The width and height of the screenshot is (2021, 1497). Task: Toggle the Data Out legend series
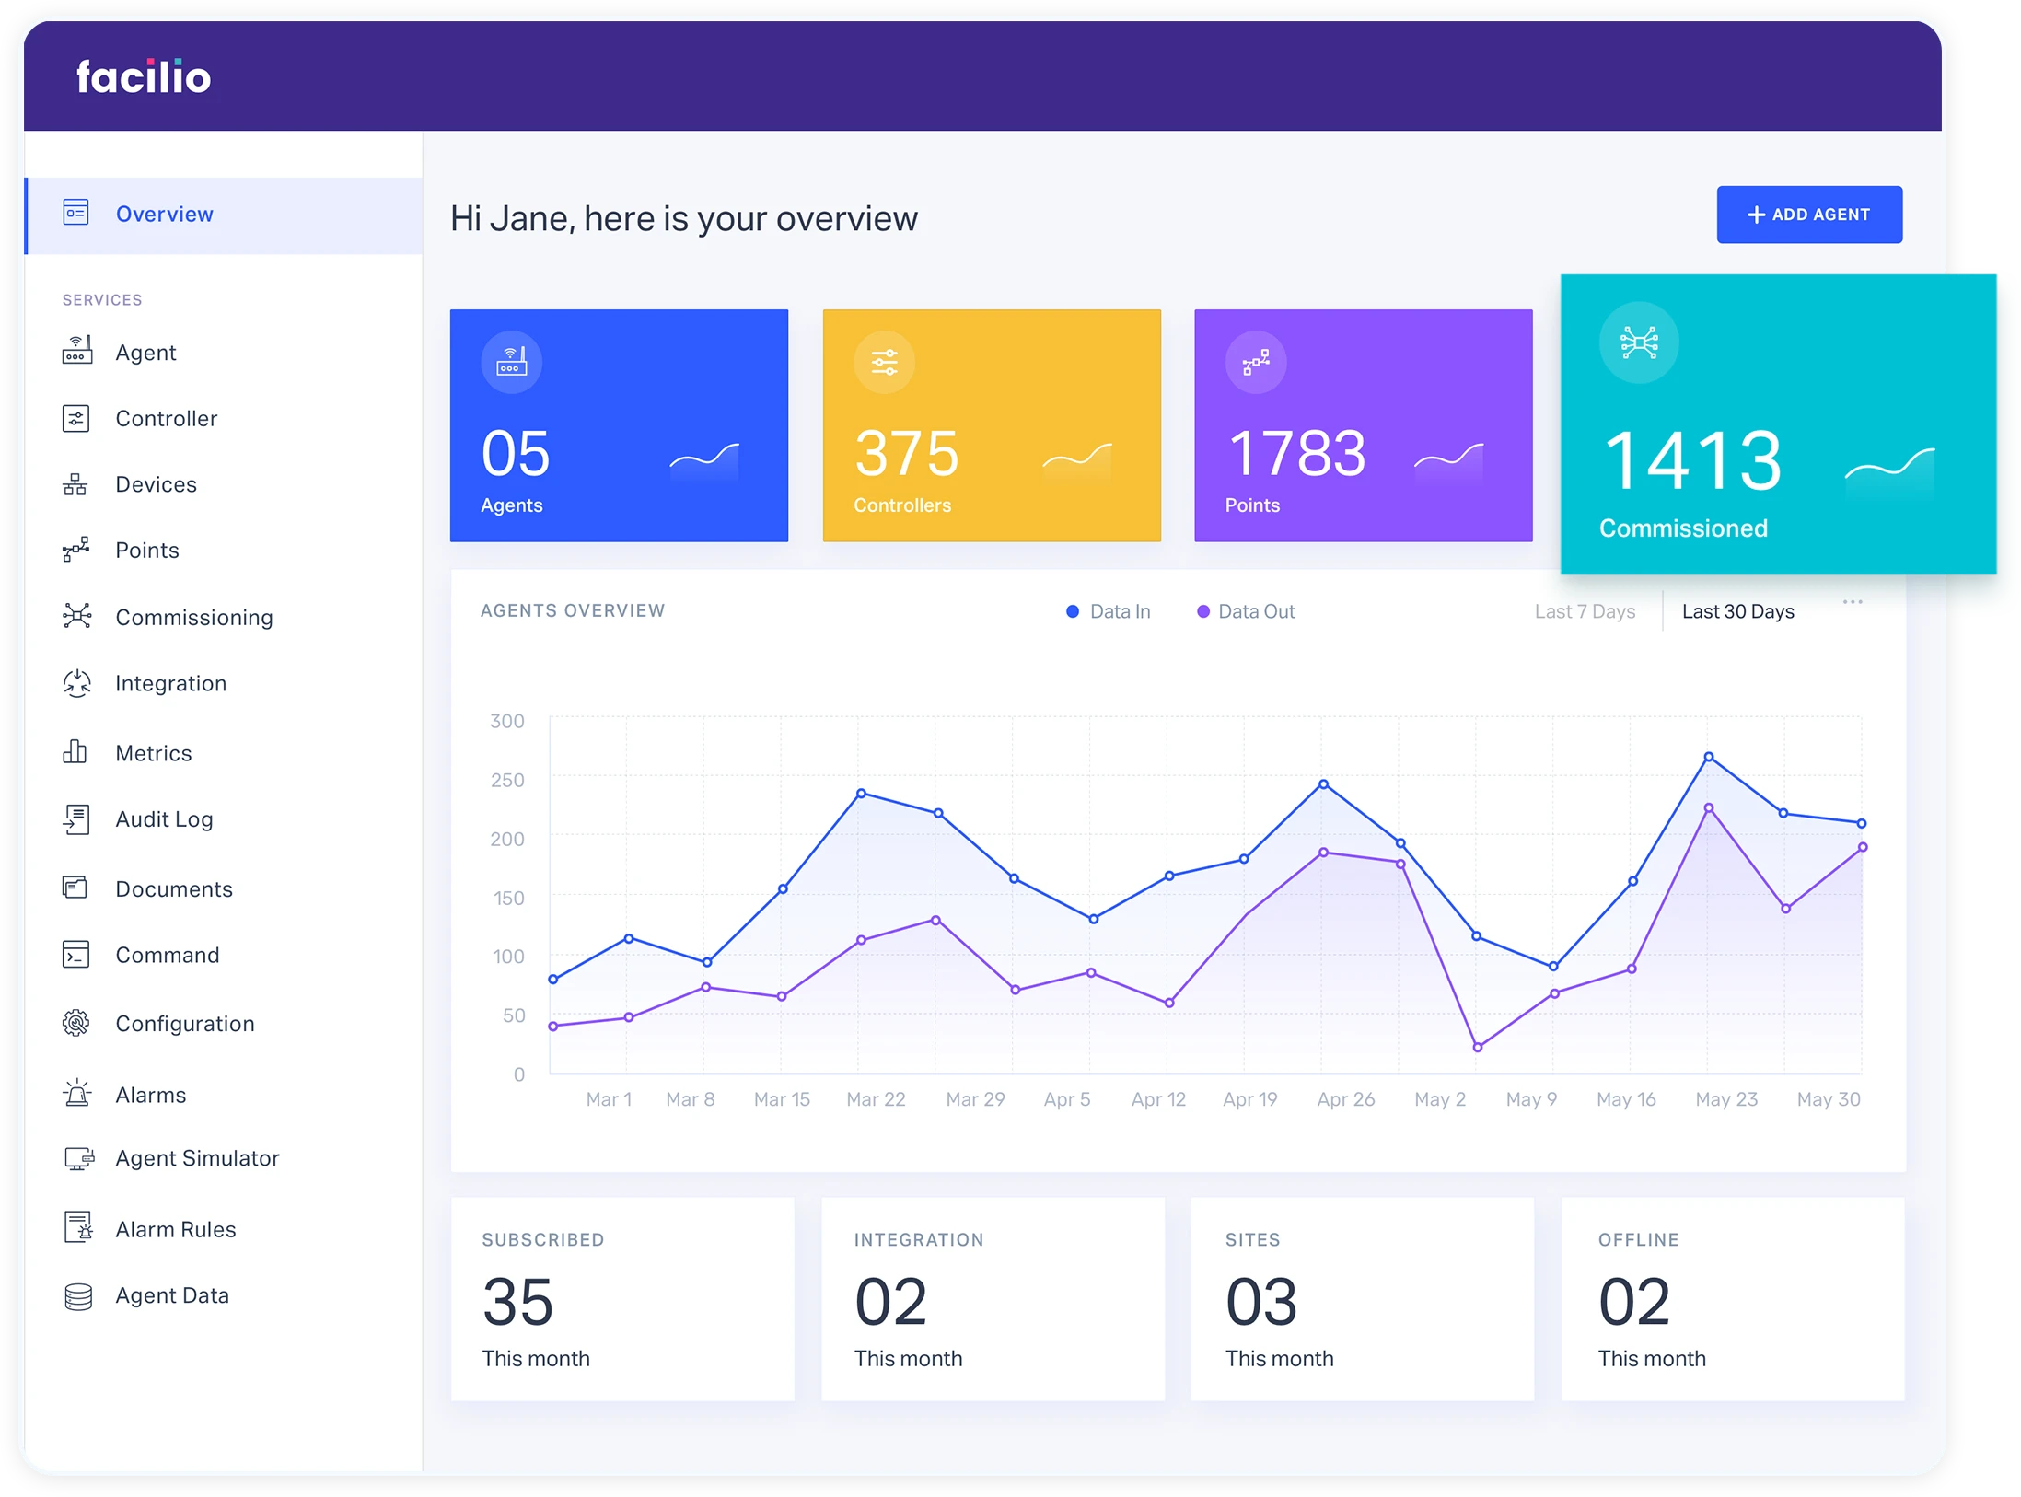click(1245, 611)
